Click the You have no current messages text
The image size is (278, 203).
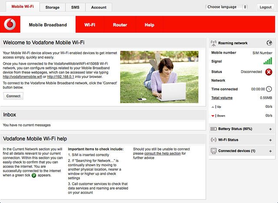(x=26, y=125)
